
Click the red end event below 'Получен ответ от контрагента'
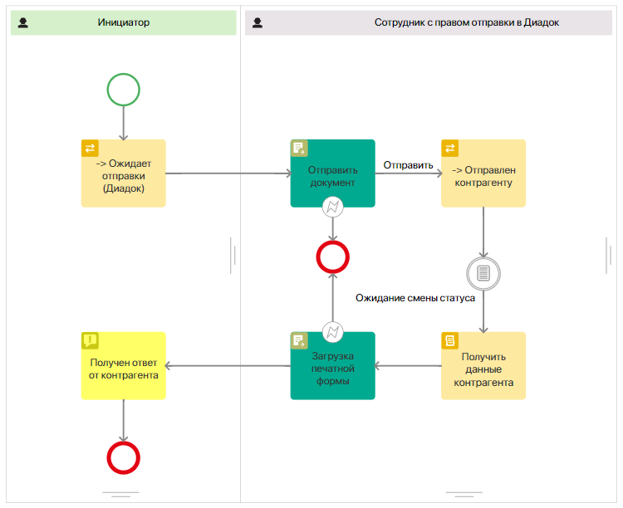[x=123, y=458]
